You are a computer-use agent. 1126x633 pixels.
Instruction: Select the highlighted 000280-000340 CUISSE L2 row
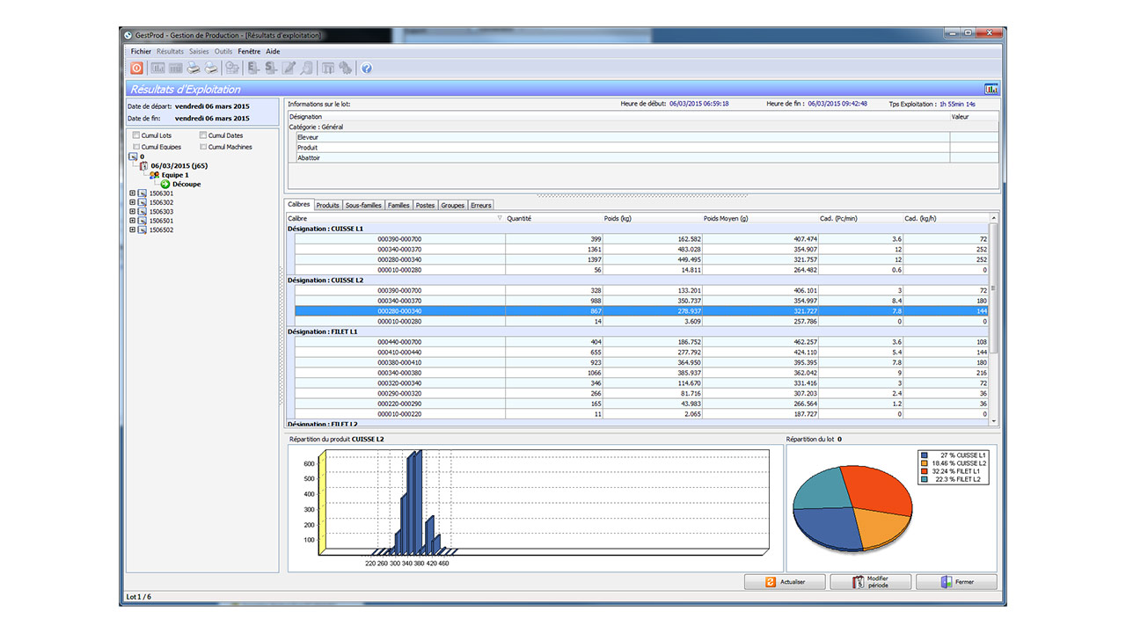pos(640,311)
